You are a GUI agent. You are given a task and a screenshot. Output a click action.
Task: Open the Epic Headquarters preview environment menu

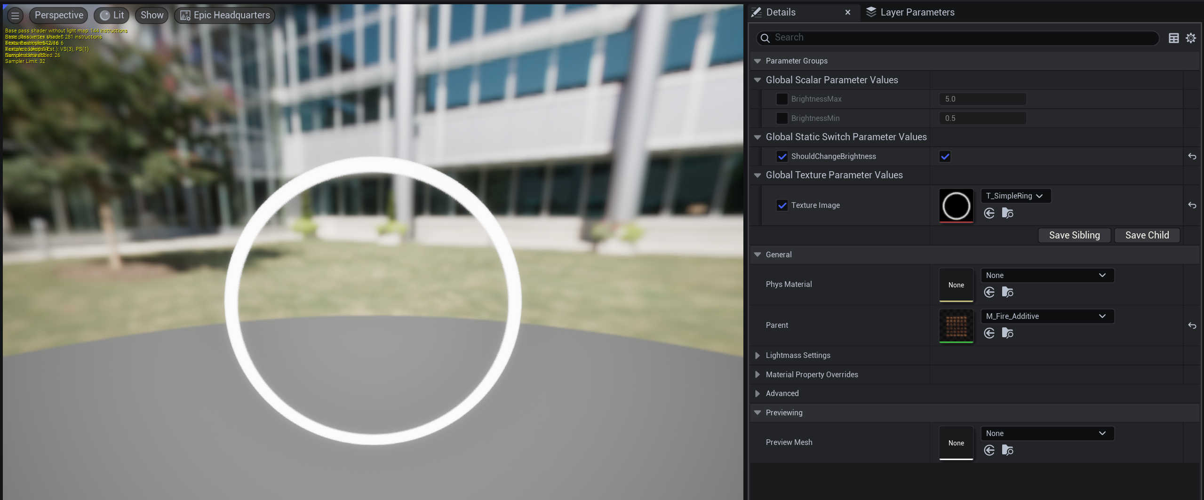click(225, 16)
